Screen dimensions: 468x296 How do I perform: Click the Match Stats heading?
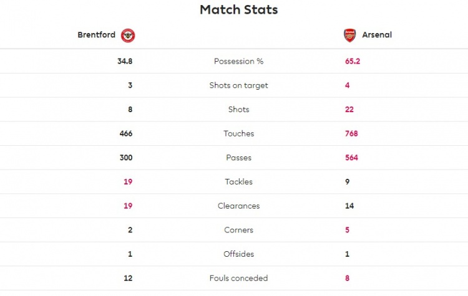point(239,9)
